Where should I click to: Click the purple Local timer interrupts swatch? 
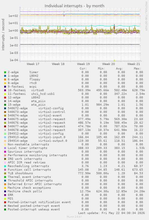pos(5,148)
